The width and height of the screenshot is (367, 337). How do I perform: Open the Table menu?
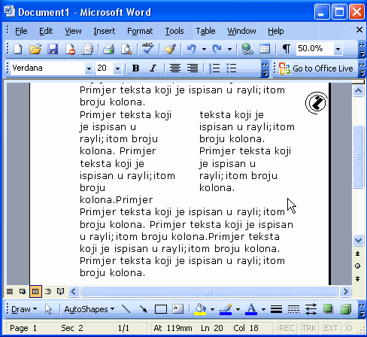205,31
